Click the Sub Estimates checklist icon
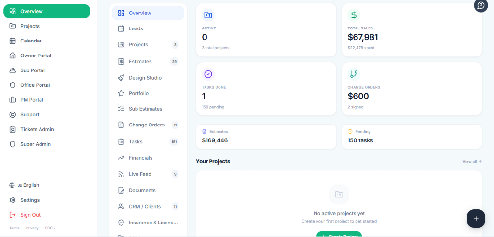Screen dimensions: 494x237 tap(121, 109)
